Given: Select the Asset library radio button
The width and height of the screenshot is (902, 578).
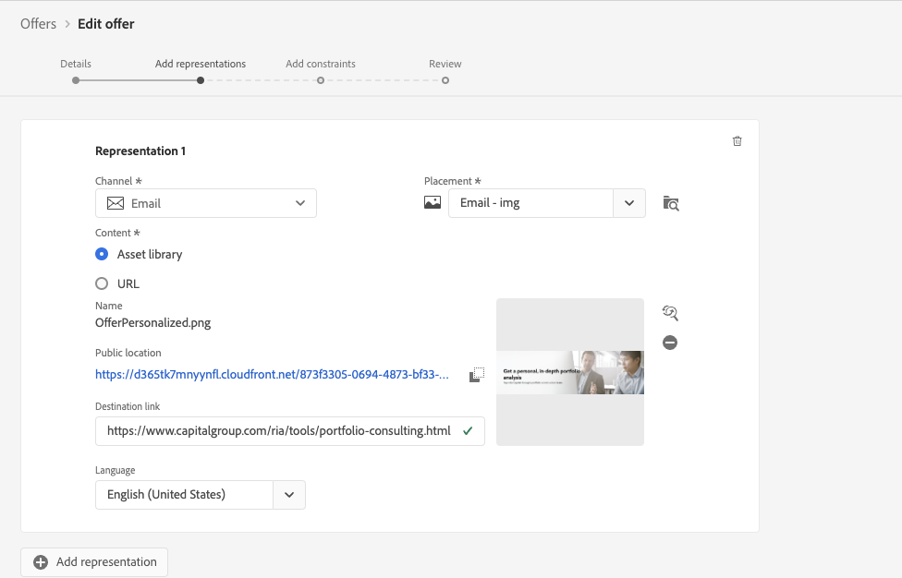Looking at the screenshot, I should coord(102,254).
